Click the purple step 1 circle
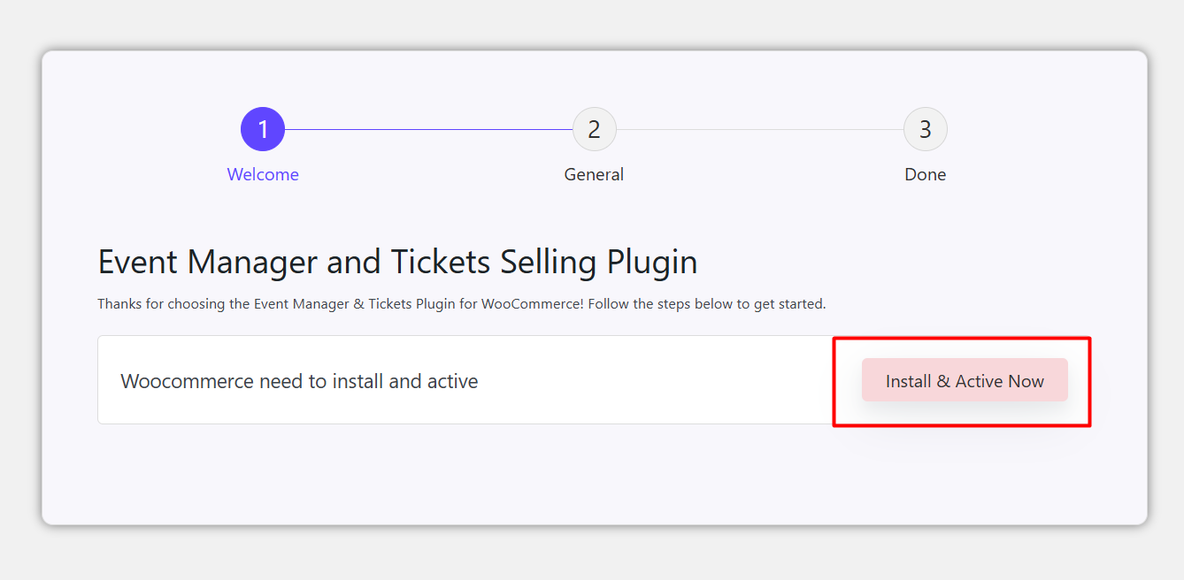Viewport: 1184px width, 580px height. coord(263,130)
